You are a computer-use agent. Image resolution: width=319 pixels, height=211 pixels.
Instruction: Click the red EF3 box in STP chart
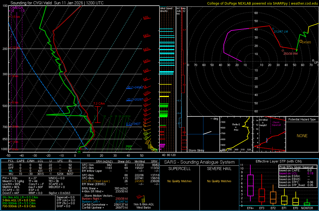pos(262,195)
